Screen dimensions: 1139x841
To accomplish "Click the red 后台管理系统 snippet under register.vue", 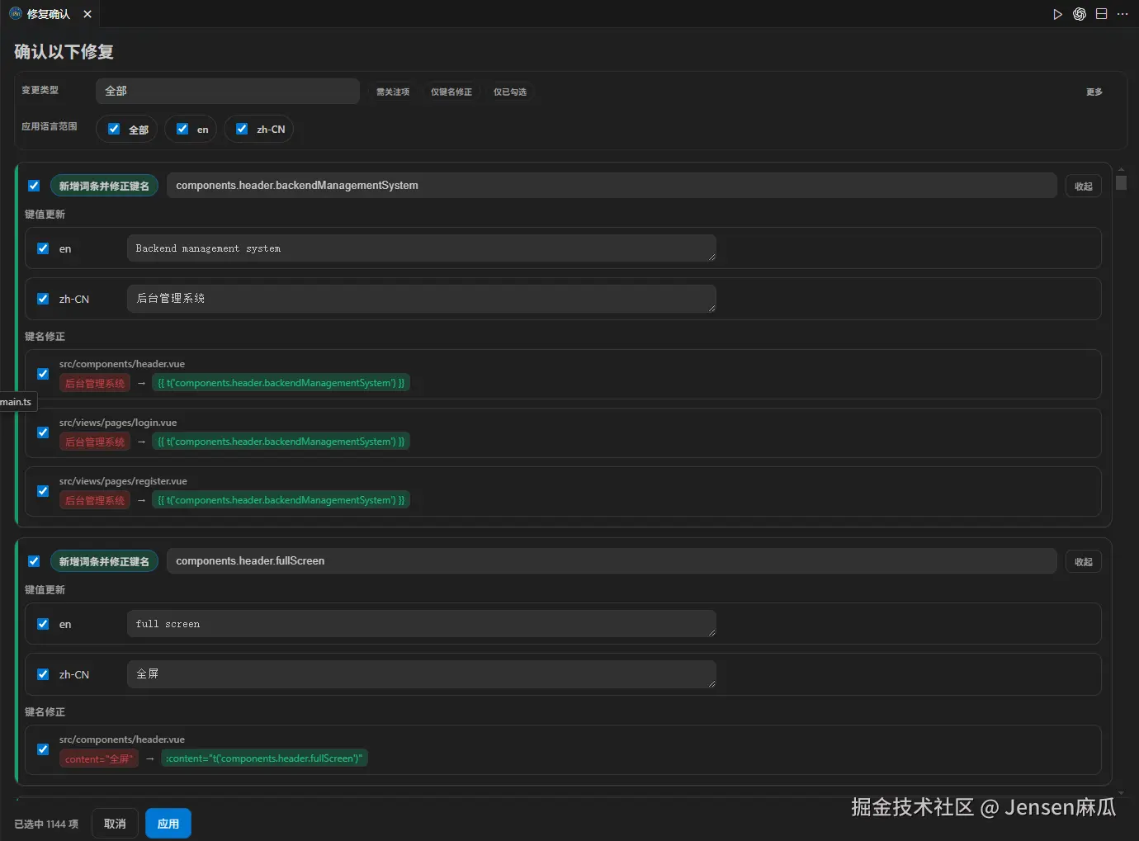I will [x=95, y=500].
